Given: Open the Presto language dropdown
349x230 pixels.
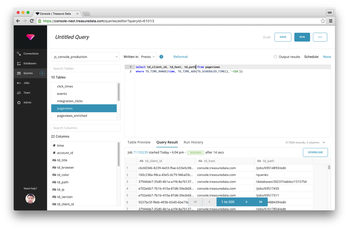Looking at the screenshot, I should 148,57.
